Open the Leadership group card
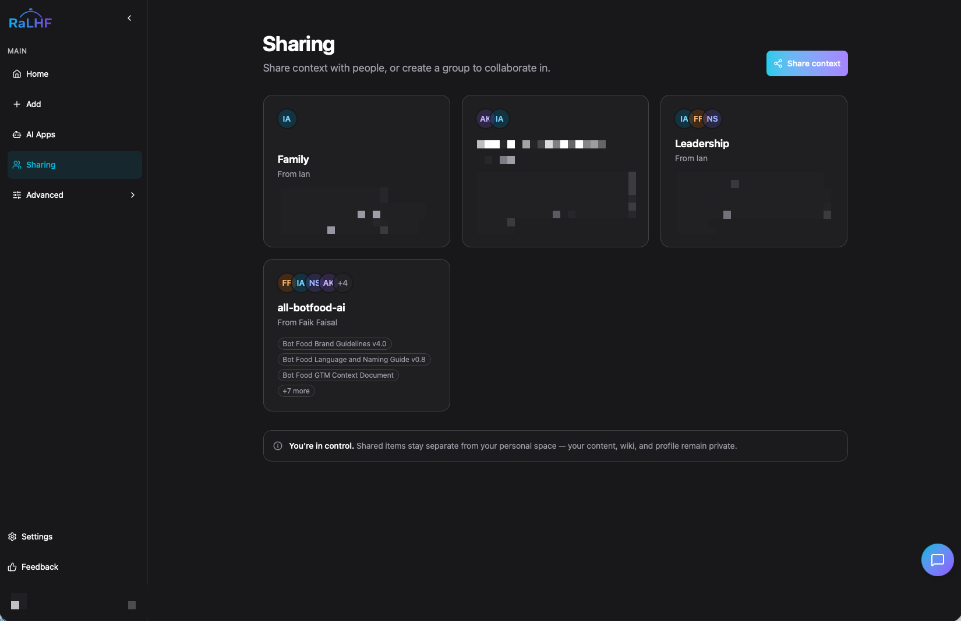This screenshot has width=961, height=621. pyautogui.click(x=754, y=171)
